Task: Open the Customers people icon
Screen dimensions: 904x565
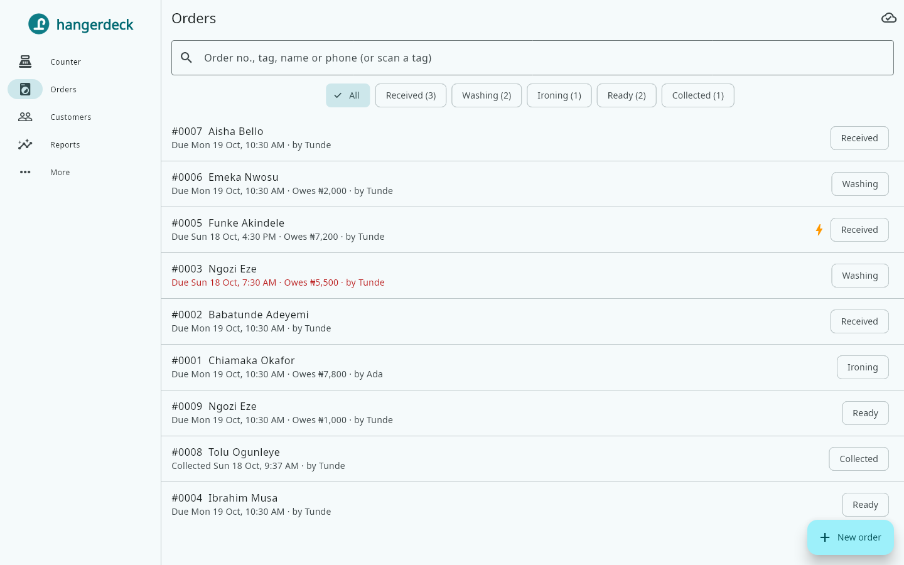Action: pyautogui.click(x=25, y=117)
